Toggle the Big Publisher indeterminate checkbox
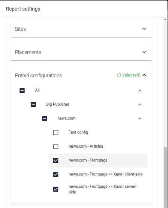The image size is (168, 208). (x=33, y=105)
